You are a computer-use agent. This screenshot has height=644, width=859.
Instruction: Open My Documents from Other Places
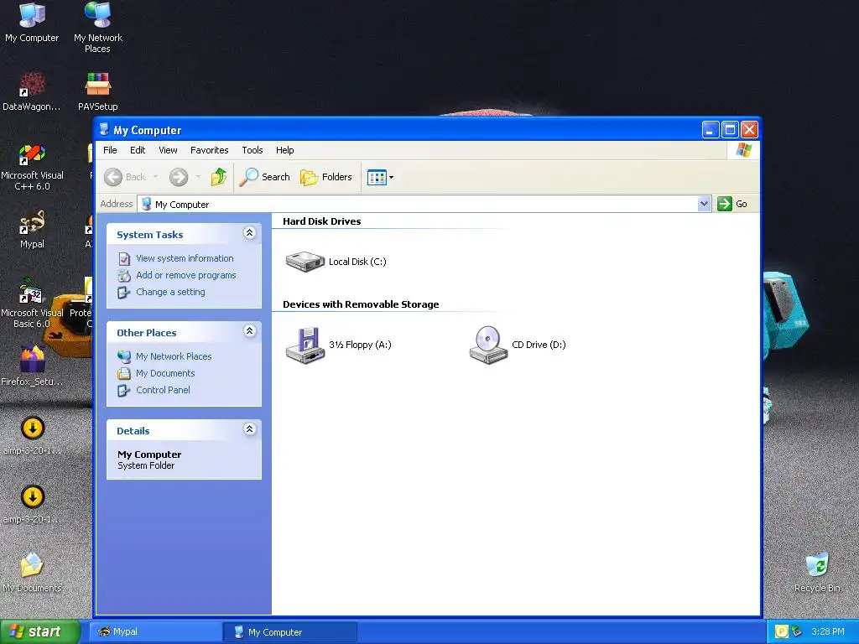[165, 373]
